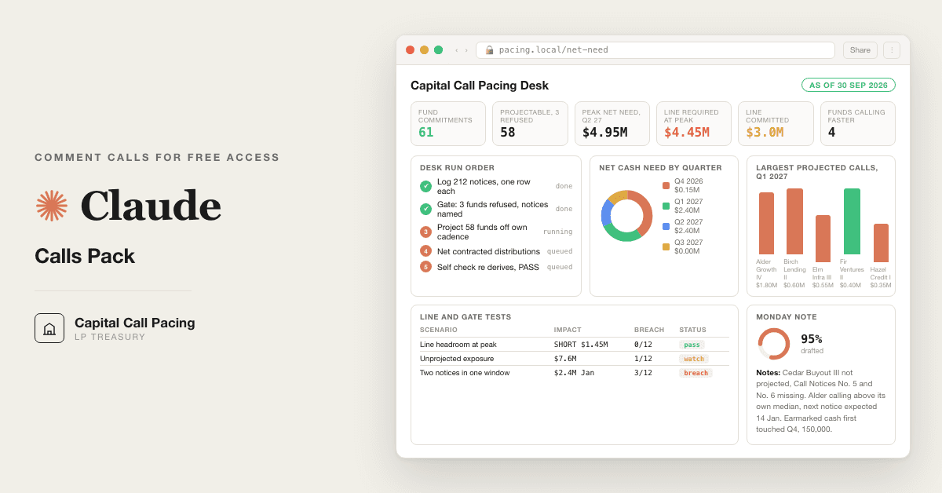This screenshot has width=942, height=493.
Task: Click the watch status badge
Action: click(694, 359)
